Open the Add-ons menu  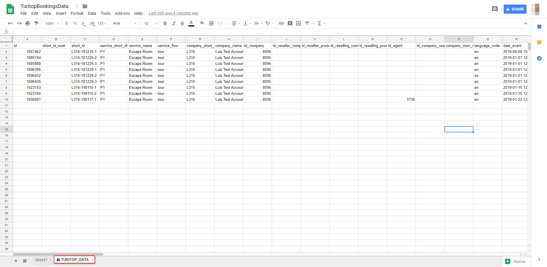coord(122,13)
